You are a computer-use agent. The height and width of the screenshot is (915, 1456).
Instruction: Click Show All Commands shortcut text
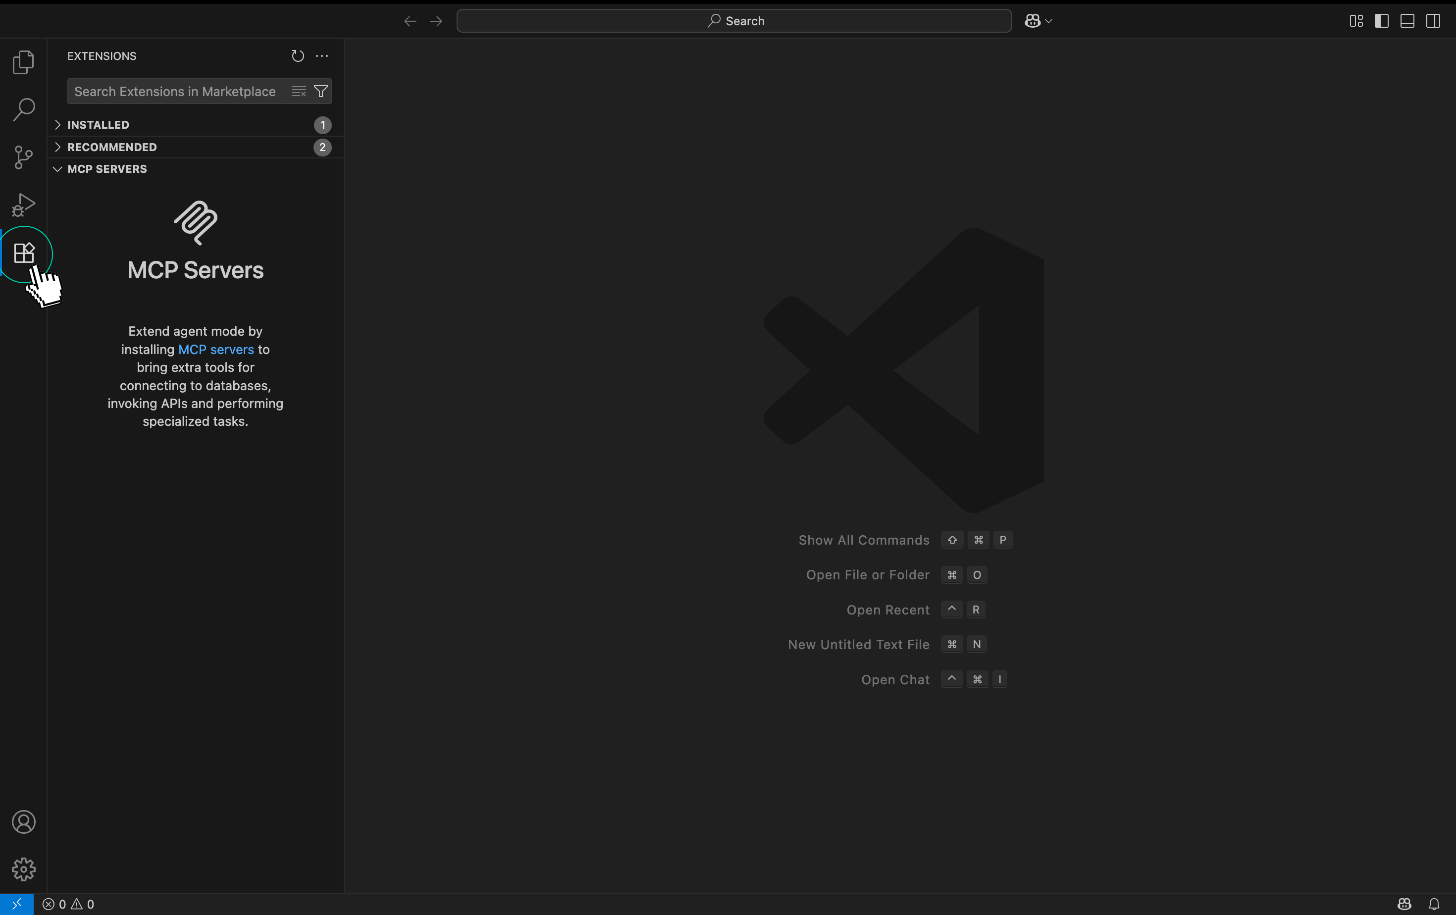(x=863, y=540)
